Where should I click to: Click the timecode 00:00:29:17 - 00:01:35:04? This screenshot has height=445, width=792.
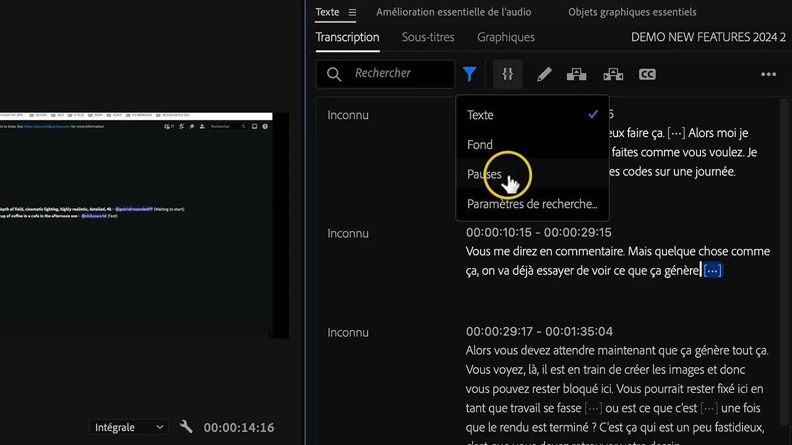click(x=540, y=331)
